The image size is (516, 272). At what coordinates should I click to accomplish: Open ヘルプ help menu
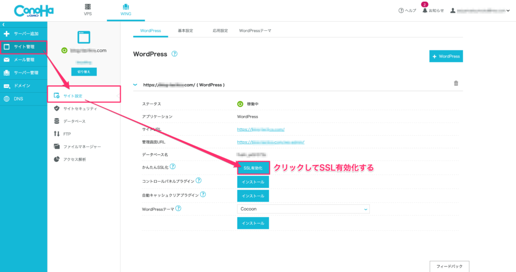407,11
